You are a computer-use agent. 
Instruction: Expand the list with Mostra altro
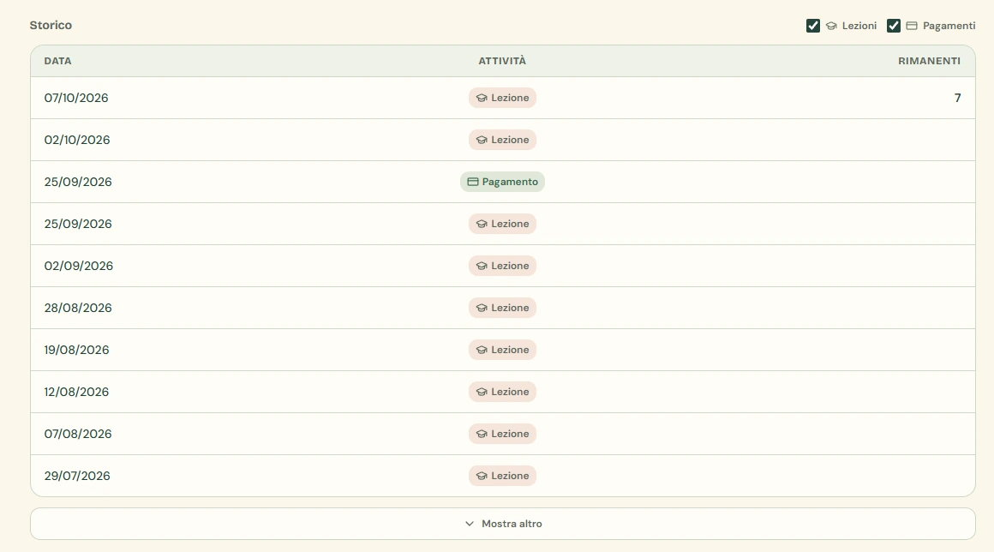[x=503, y=524]
